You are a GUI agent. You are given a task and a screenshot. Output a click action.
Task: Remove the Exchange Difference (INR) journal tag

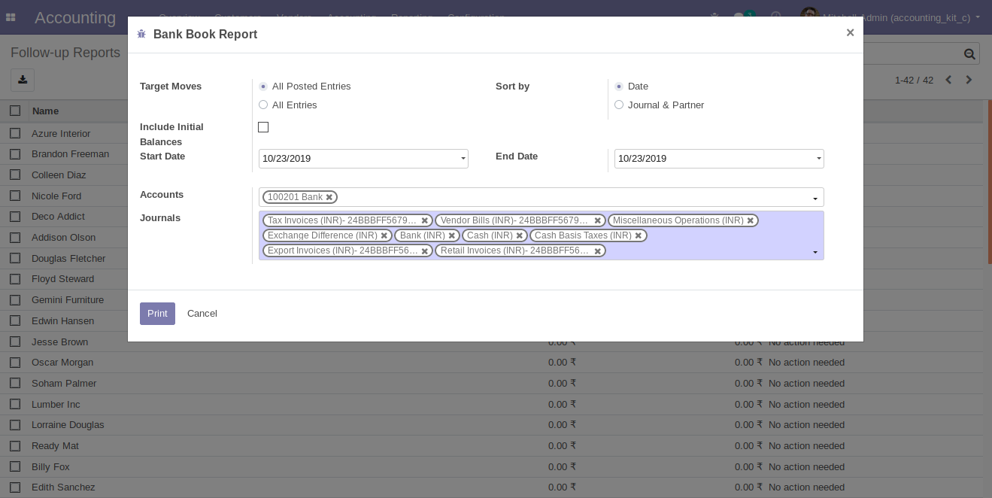[x=384, y=235]
